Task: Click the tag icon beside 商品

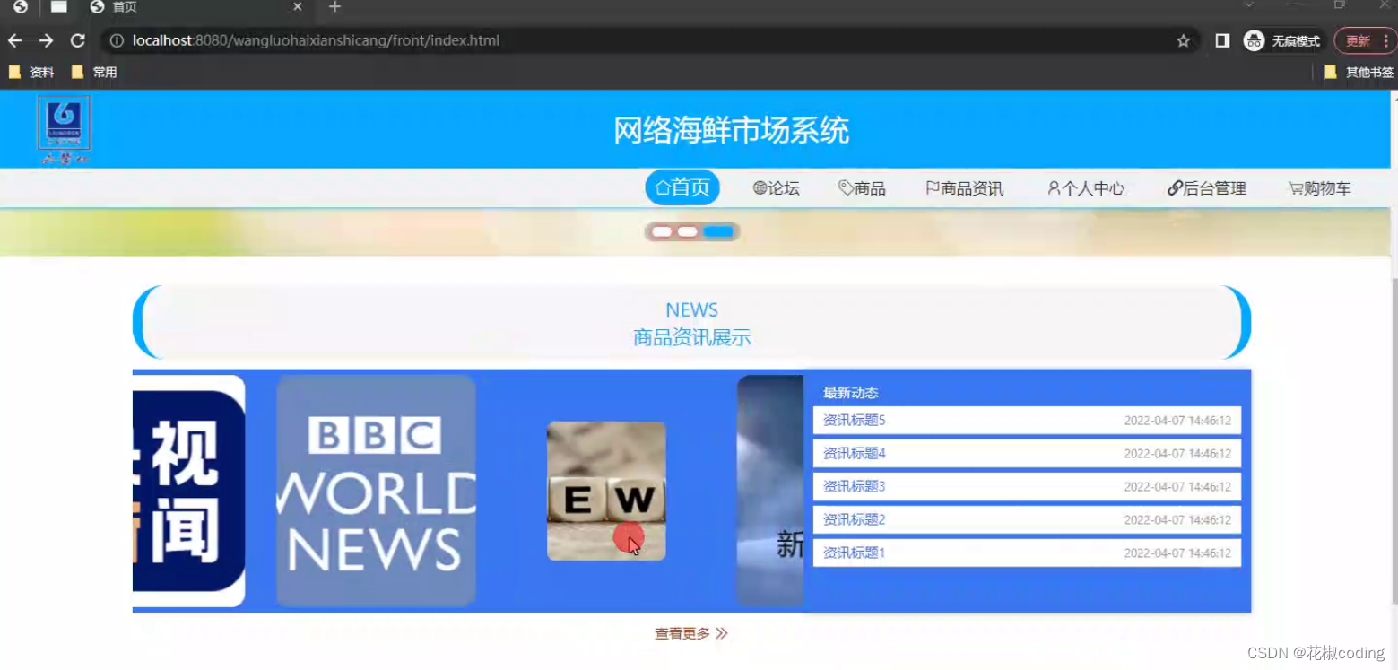Action: (x=844, y=187)
